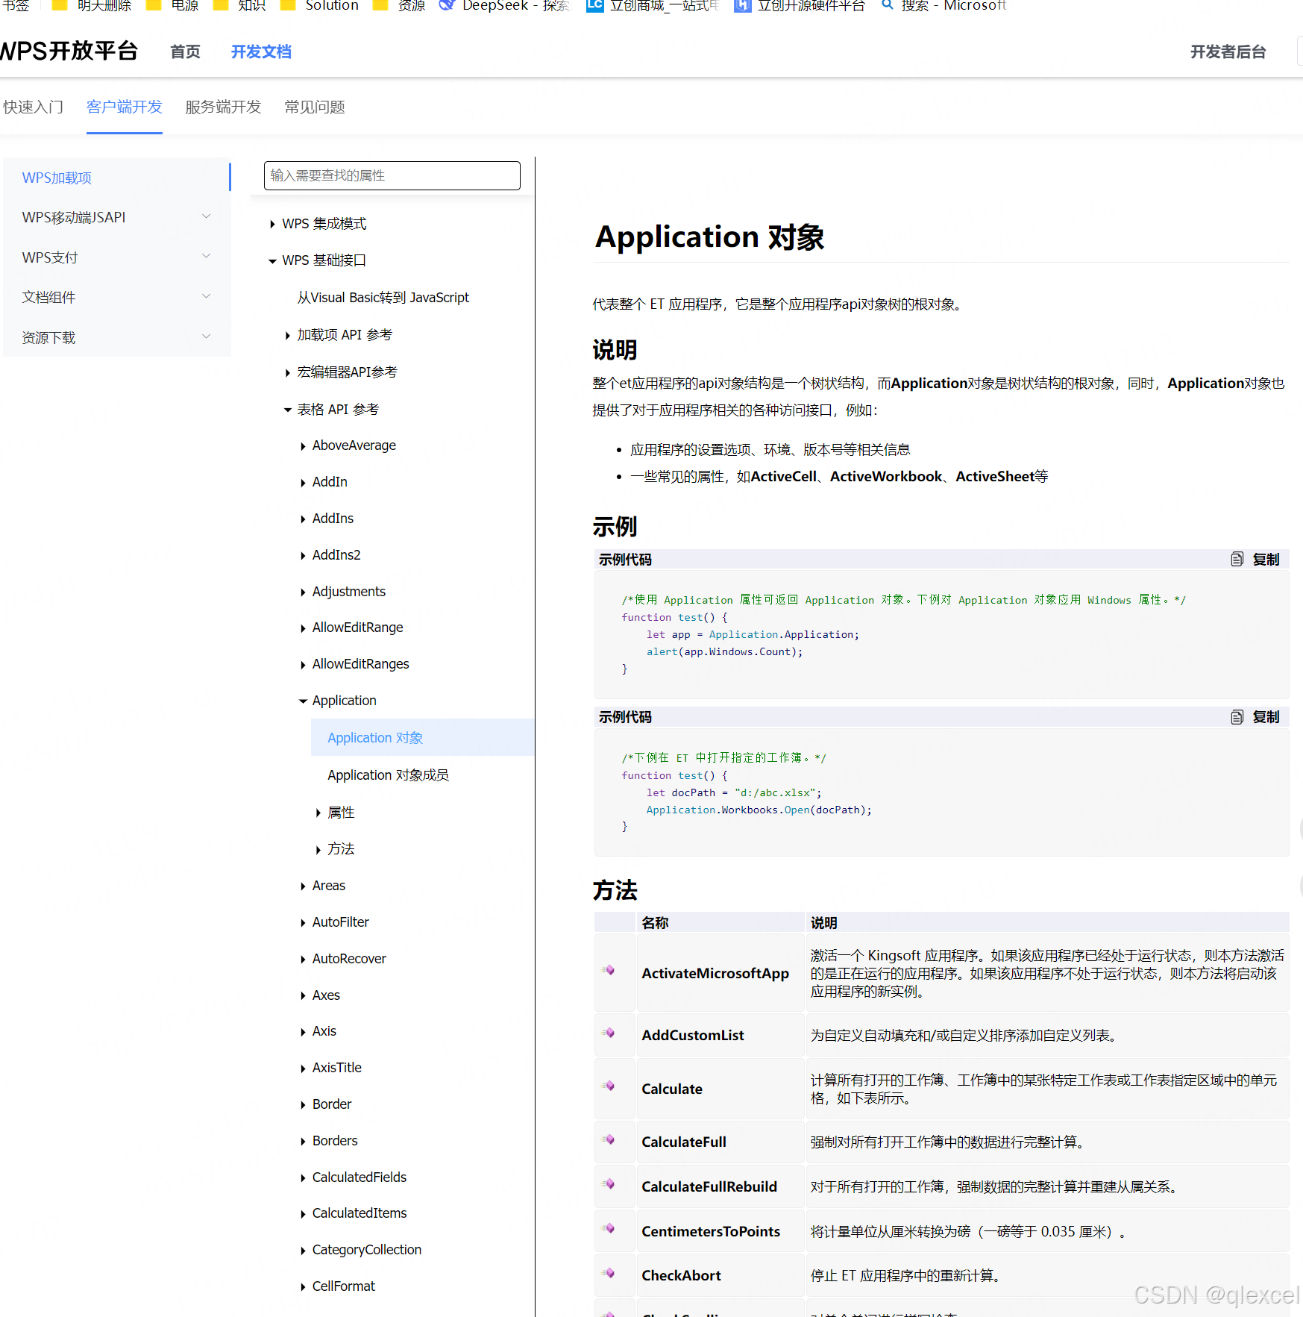Open Application 对象成员 tree item
This screenshot has width=1303, height=1317.
pos(388,775)
